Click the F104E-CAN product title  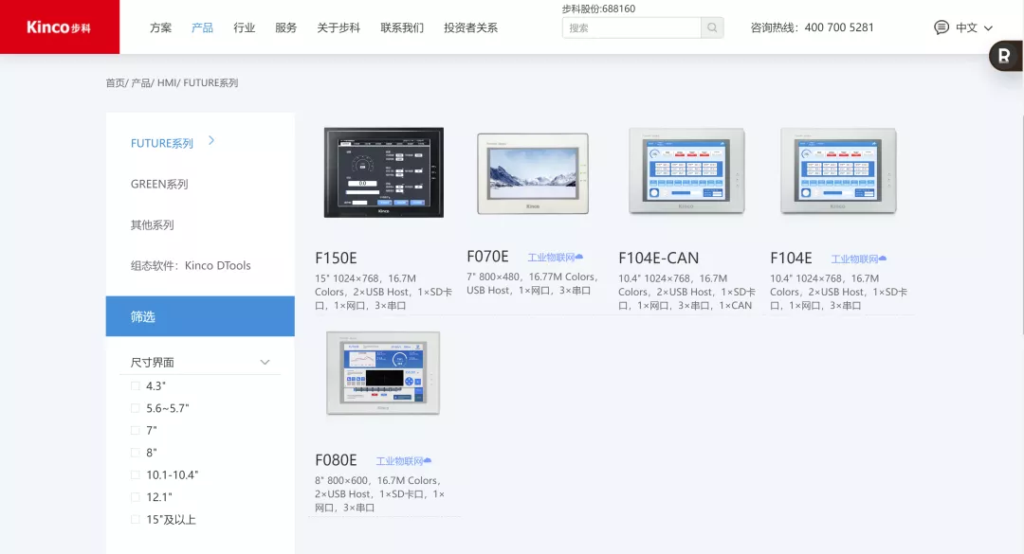(x=658, y=258)
